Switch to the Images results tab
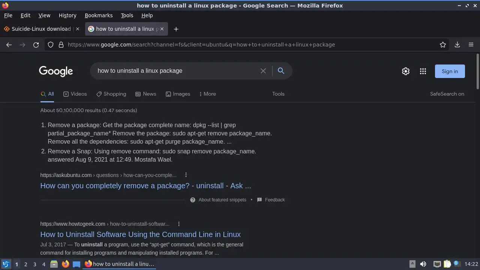480x270 pixels. coord(178,94)
